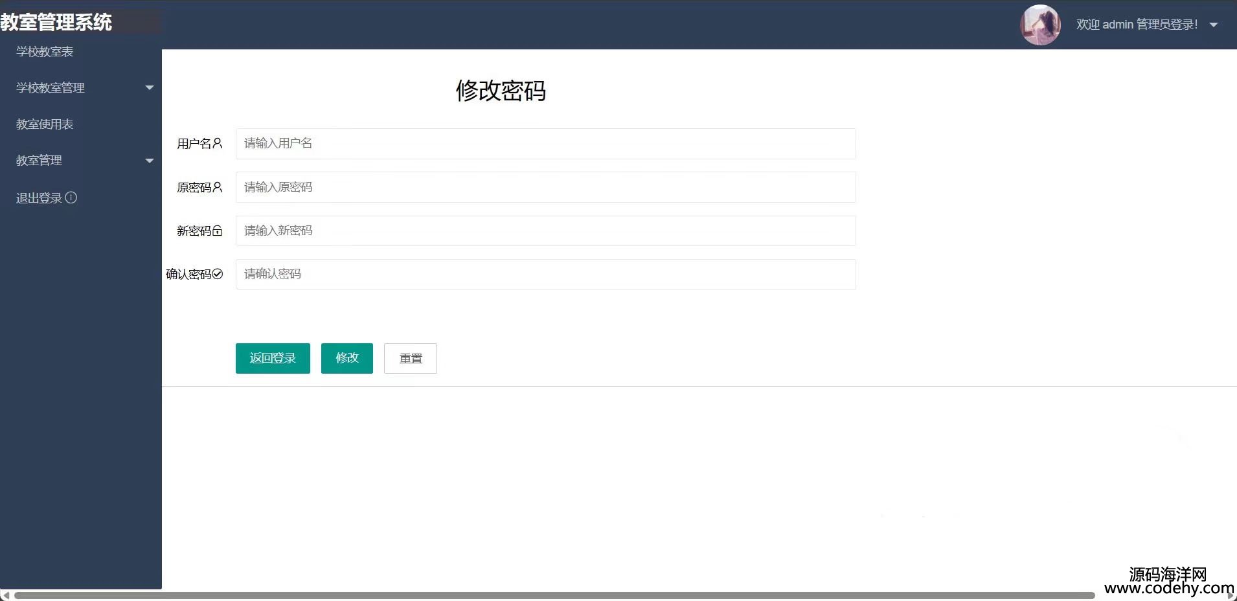Image resolution: width=1237 pixels, height=601 pixels.
Task: Click the left arrow on horizontal scrollbar
Action: pyautogui.click(x=5, y=595)
